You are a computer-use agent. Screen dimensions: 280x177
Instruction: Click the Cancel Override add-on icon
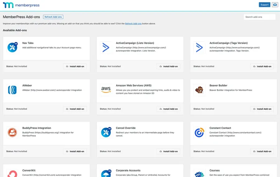[106, 132]
